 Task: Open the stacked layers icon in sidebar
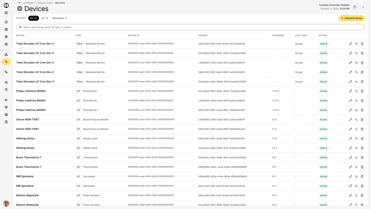[x=6, y=44]
